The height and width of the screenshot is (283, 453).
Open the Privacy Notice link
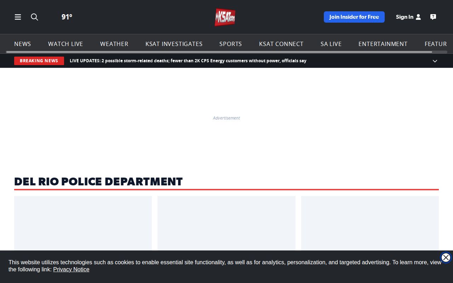71,270
